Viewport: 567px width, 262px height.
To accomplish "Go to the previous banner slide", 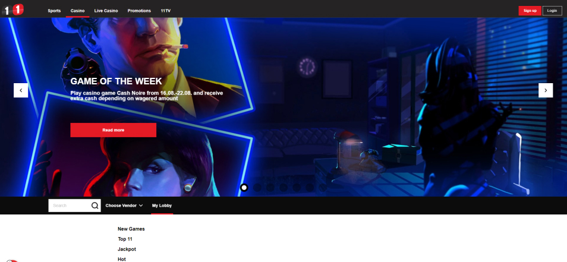I will click(21, 90).
